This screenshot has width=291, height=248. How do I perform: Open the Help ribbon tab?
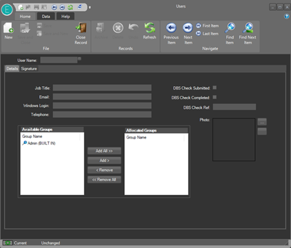click(x=66, y=17)
